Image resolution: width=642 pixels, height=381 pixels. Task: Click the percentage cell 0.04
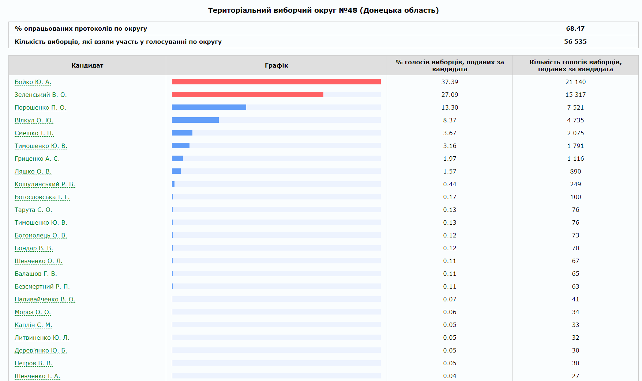[x=450, y=376]
